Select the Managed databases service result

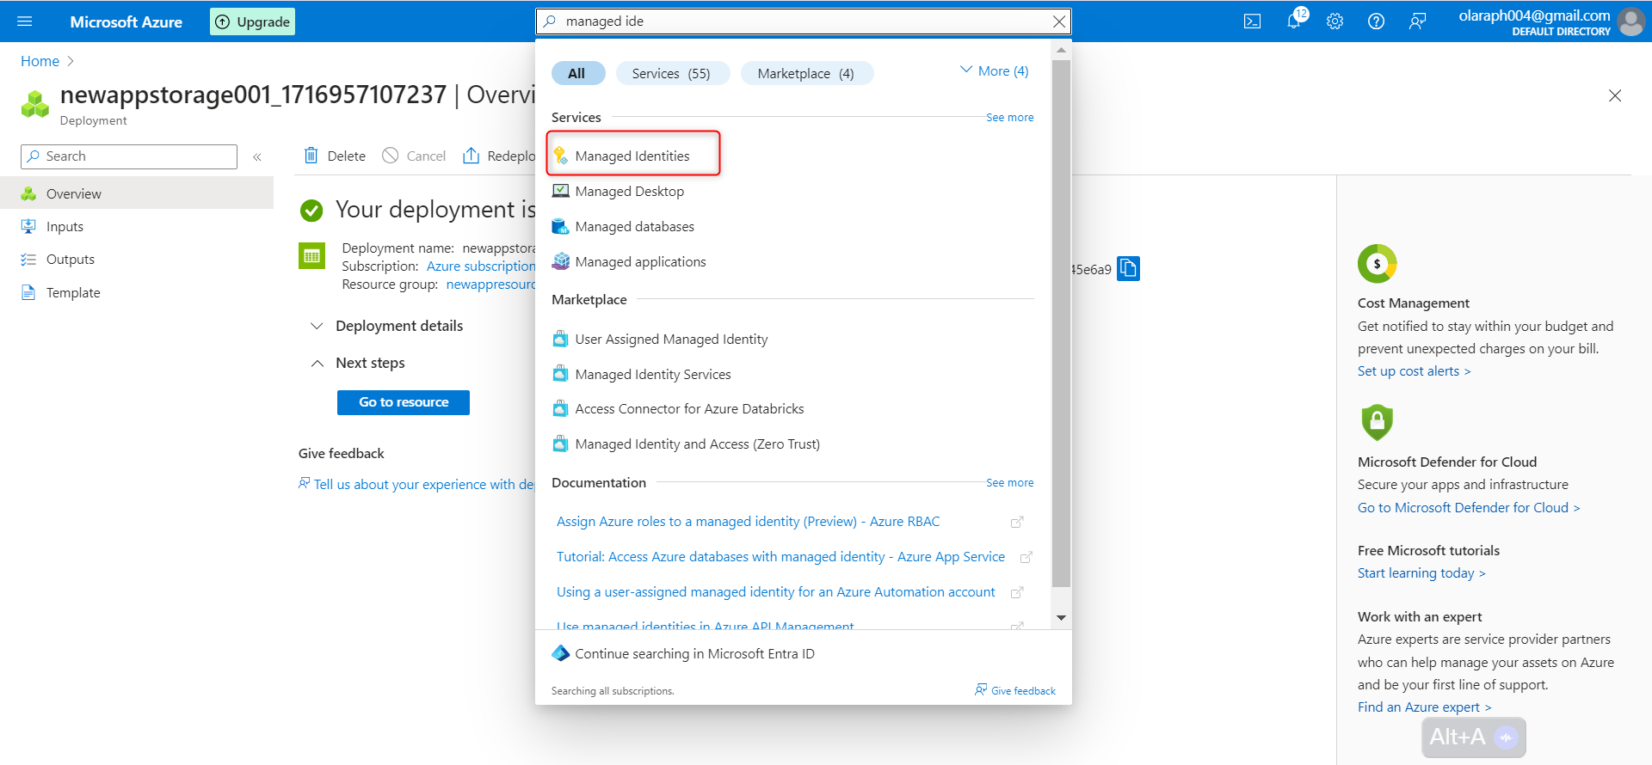point(634,227)
